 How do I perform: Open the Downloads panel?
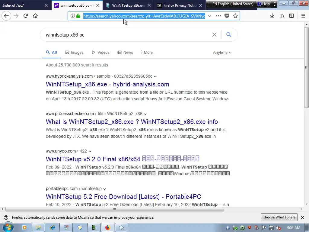[272, 16]
